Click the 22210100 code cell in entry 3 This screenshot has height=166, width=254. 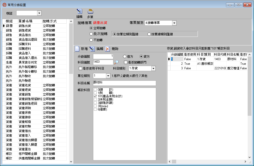pyautogui.click(x=220, y=68)
